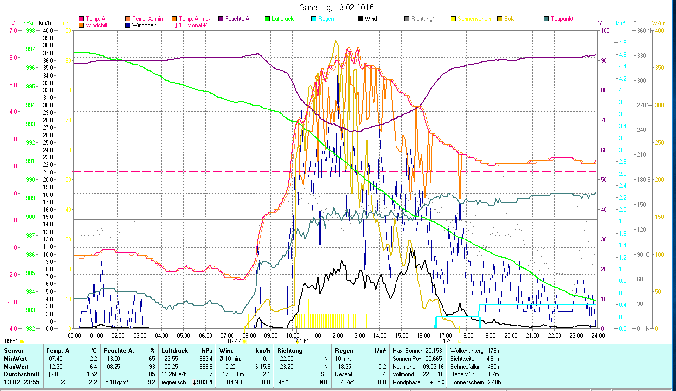This screenshot has height=391, width=676.
Task: Click the 'Wolkenunterg' cloud base entry
Action: [x=466, y=351]
